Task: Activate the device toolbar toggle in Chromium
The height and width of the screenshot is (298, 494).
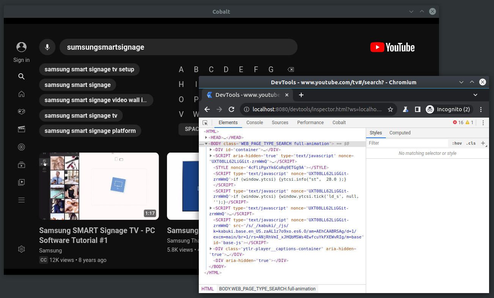Action: pos(417,109)
